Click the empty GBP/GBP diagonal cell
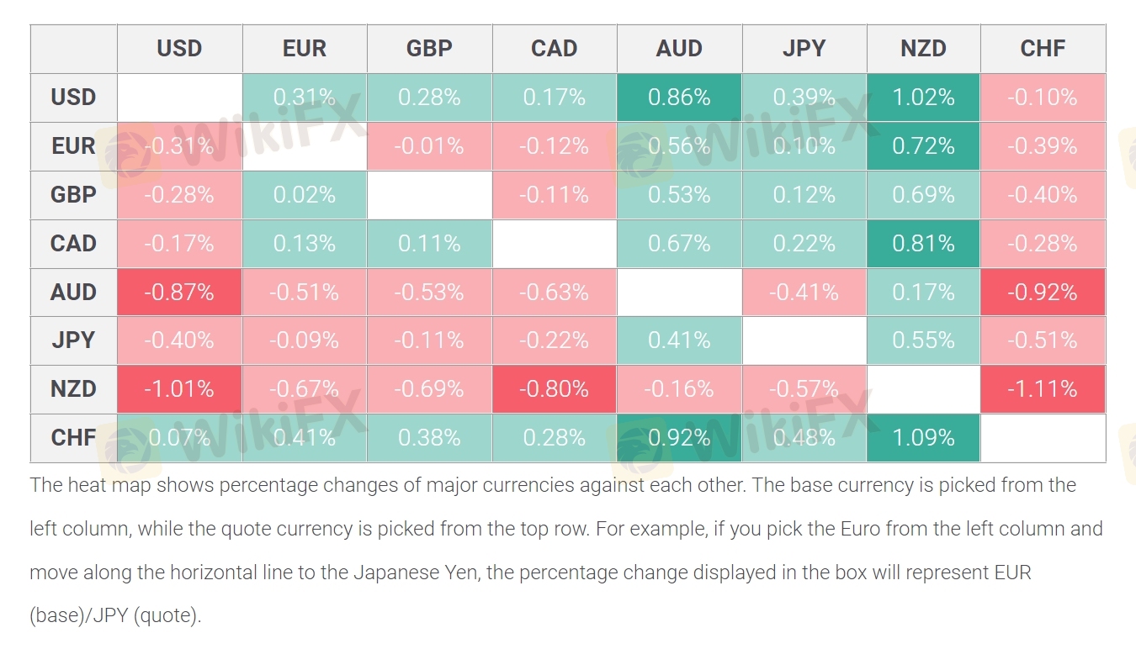 coord(429,195)
